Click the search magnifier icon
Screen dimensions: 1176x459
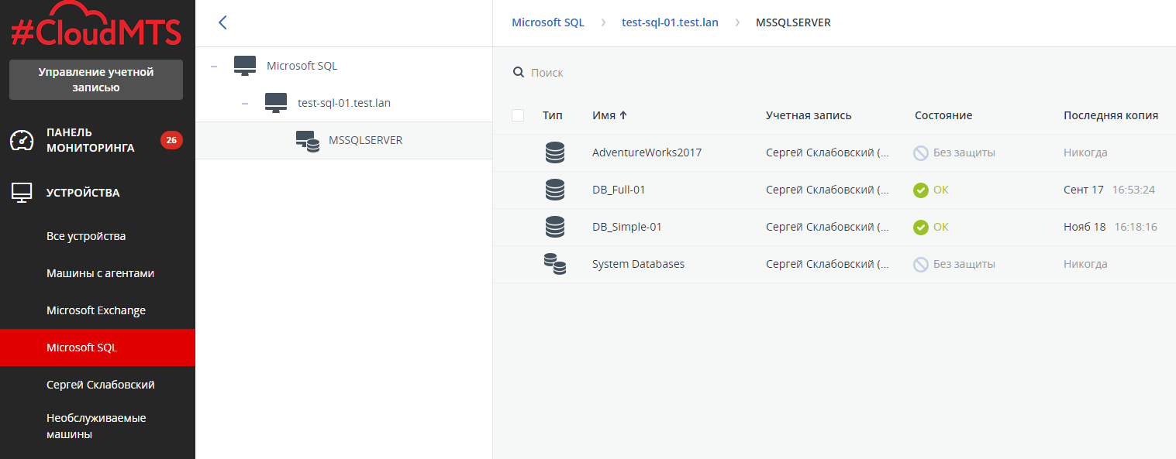pos(519,73)
